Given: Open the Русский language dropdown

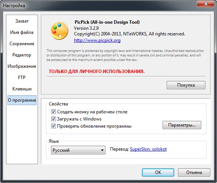Looking at the screenshot, I should (78, 150).
